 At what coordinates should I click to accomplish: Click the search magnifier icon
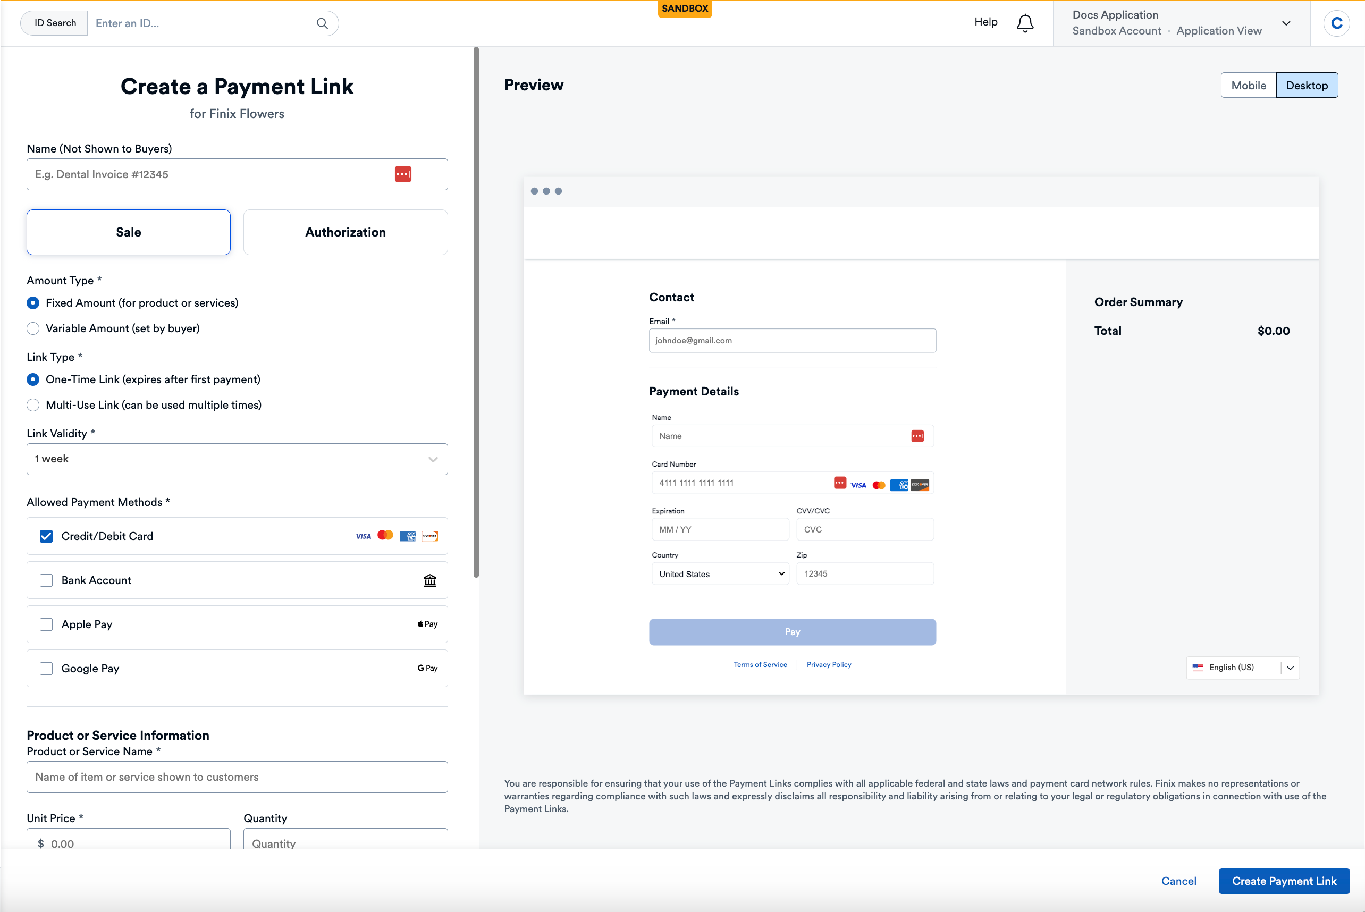pos(322,23)
